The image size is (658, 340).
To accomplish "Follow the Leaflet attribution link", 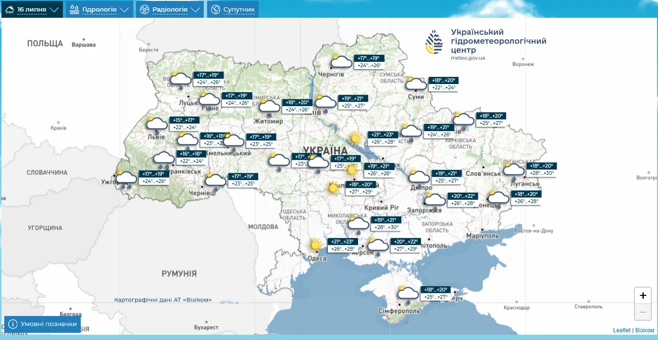I will point(621,330).
